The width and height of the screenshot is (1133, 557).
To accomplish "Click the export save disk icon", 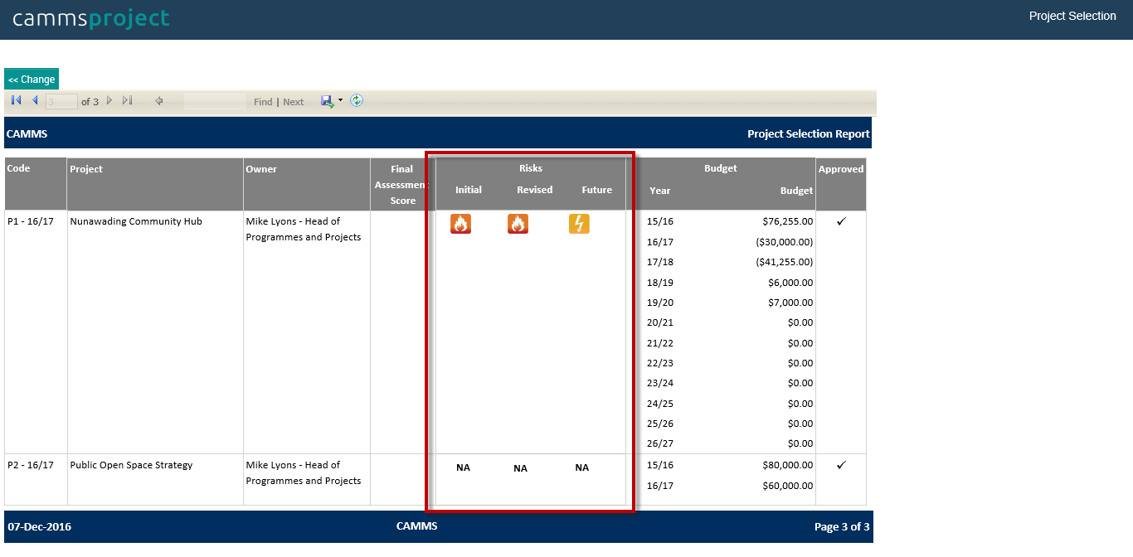I will pyautogui.click(x=328, y=101).
